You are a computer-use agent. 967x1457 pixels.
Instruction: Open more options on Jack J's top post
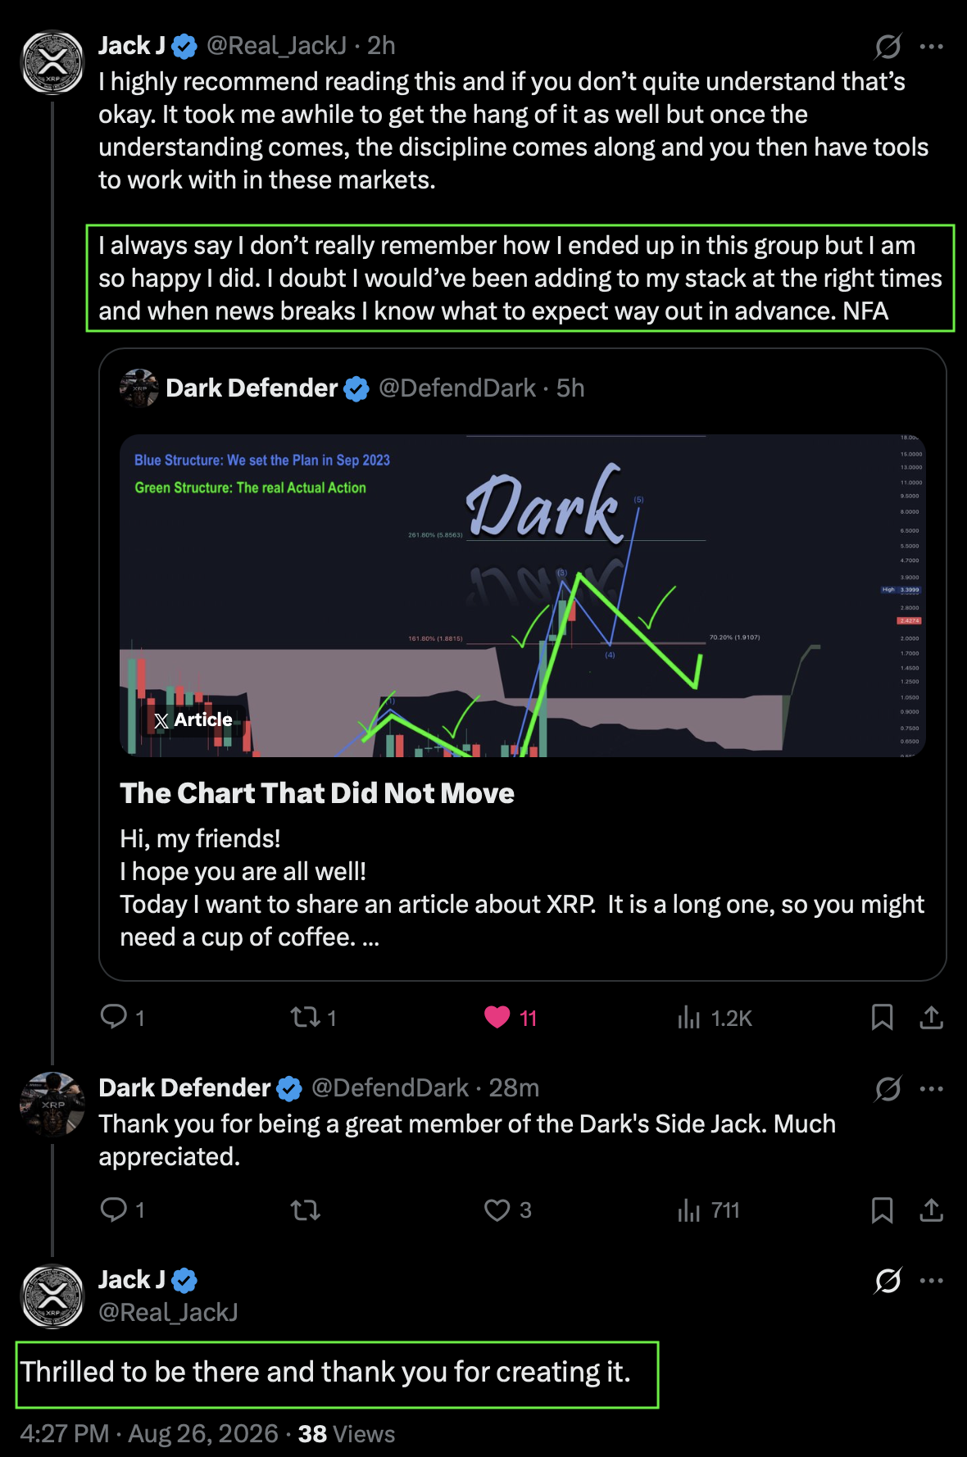pos(931,47)
